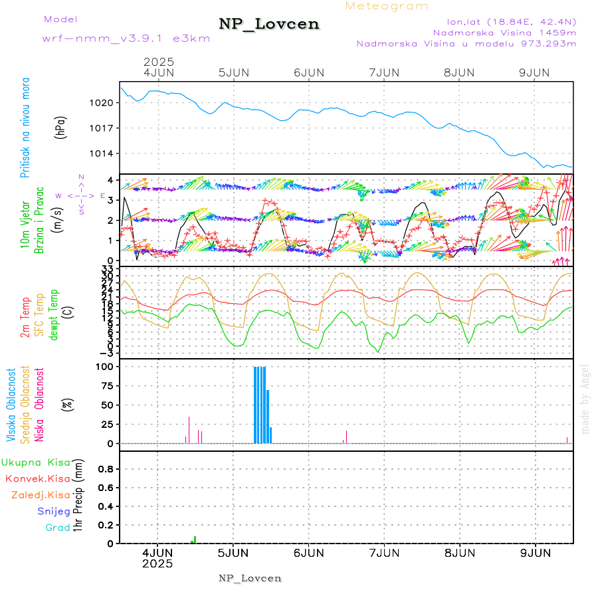Click the Nadmorska Visina 1459m label
The width and height of the screenshot is (598, 598).
[504, 32]
